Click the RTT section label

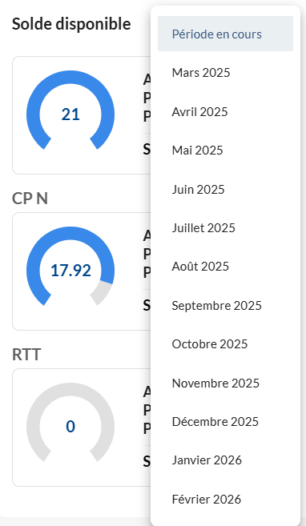pos(26,355)
